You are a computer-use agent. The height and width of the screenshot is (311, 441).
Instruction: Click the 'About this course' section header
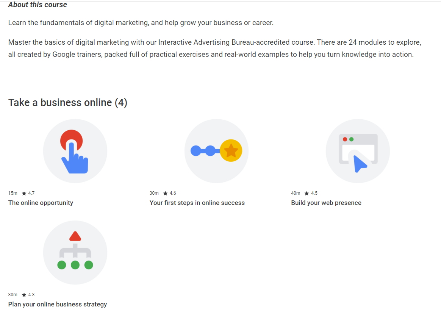[38, 5]
